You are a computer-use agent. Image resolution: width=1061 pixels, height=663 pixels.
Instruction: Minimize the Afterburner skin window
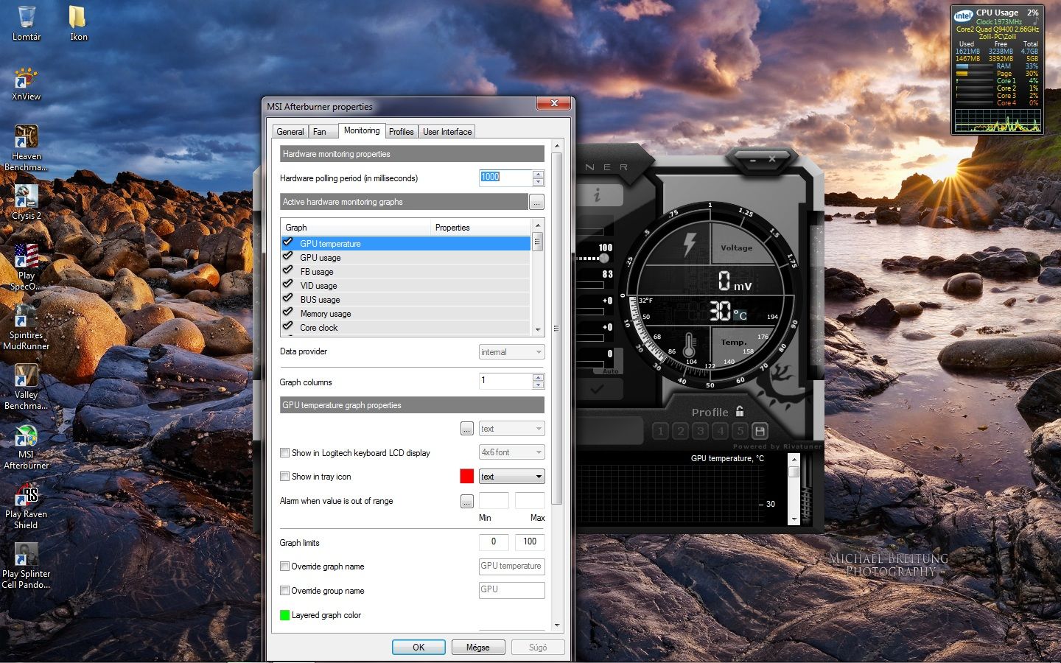tap(752, 159)
